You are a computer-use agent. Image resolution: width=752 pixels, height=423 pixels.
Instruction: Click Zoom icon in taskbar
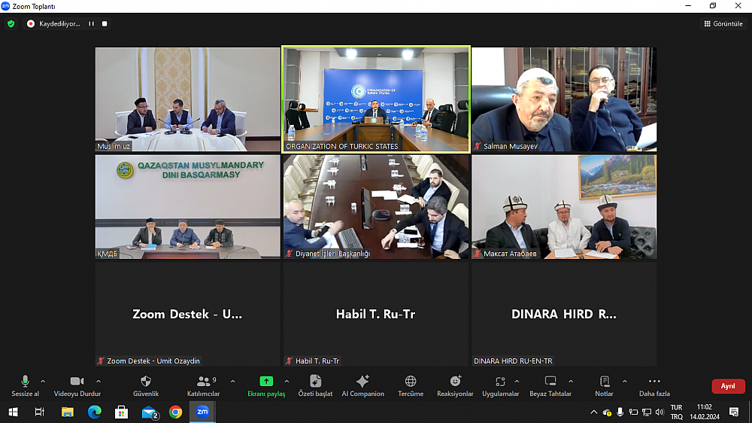click(x=202, y=412)
